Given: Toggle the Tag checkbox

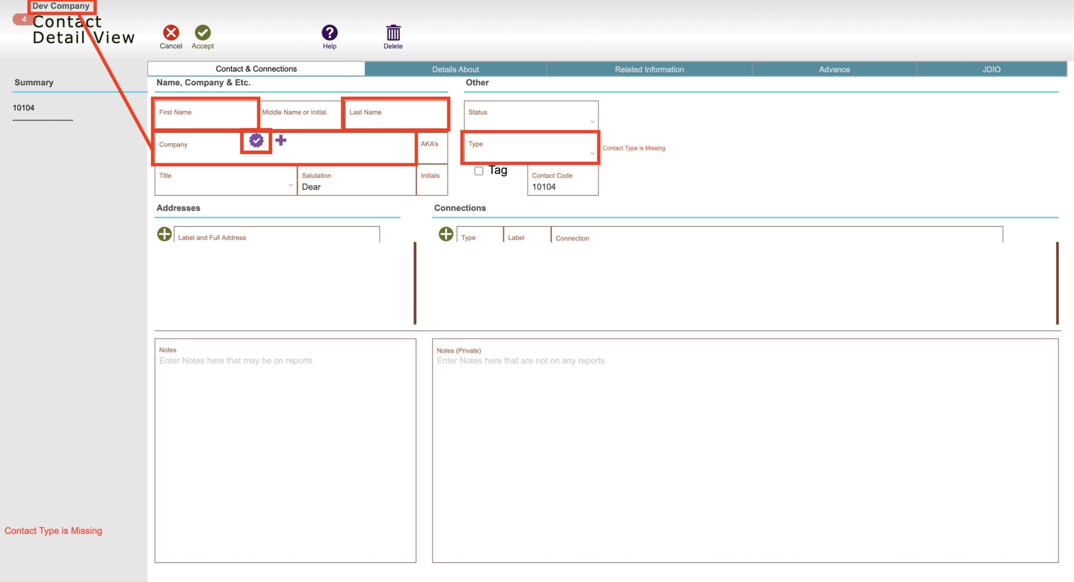Looking at the screenshot, I should 479,171.
